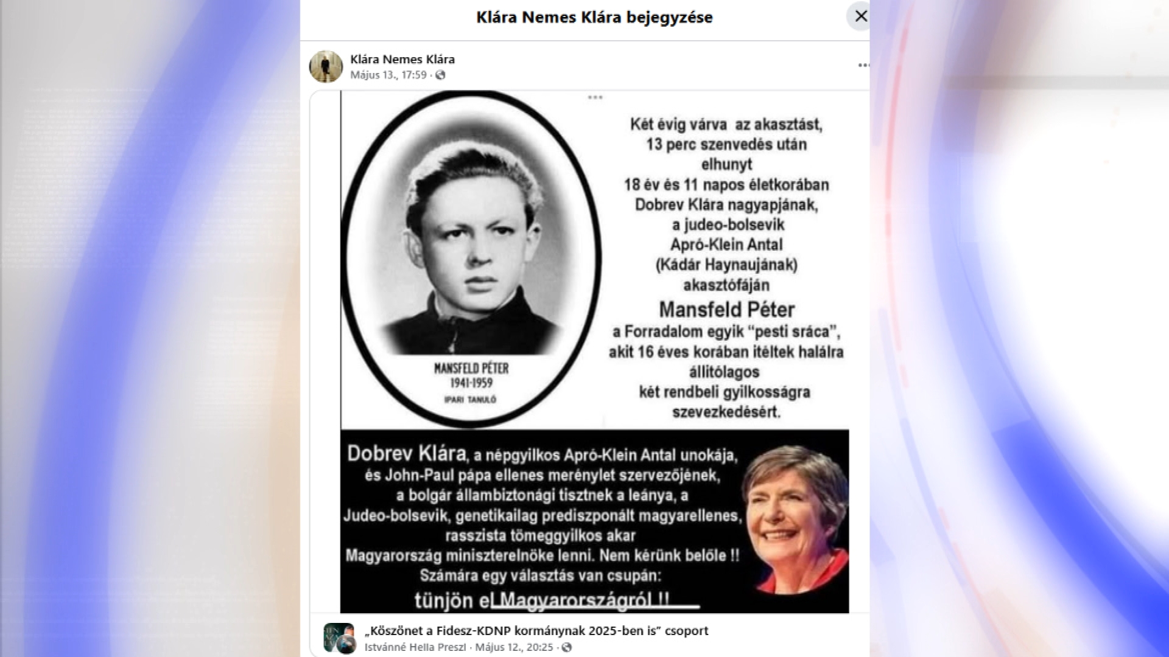This screenshot has width=1169, height=657.
Task: Click the globe icon beside Május 12 timestamp
Action: 566,647
